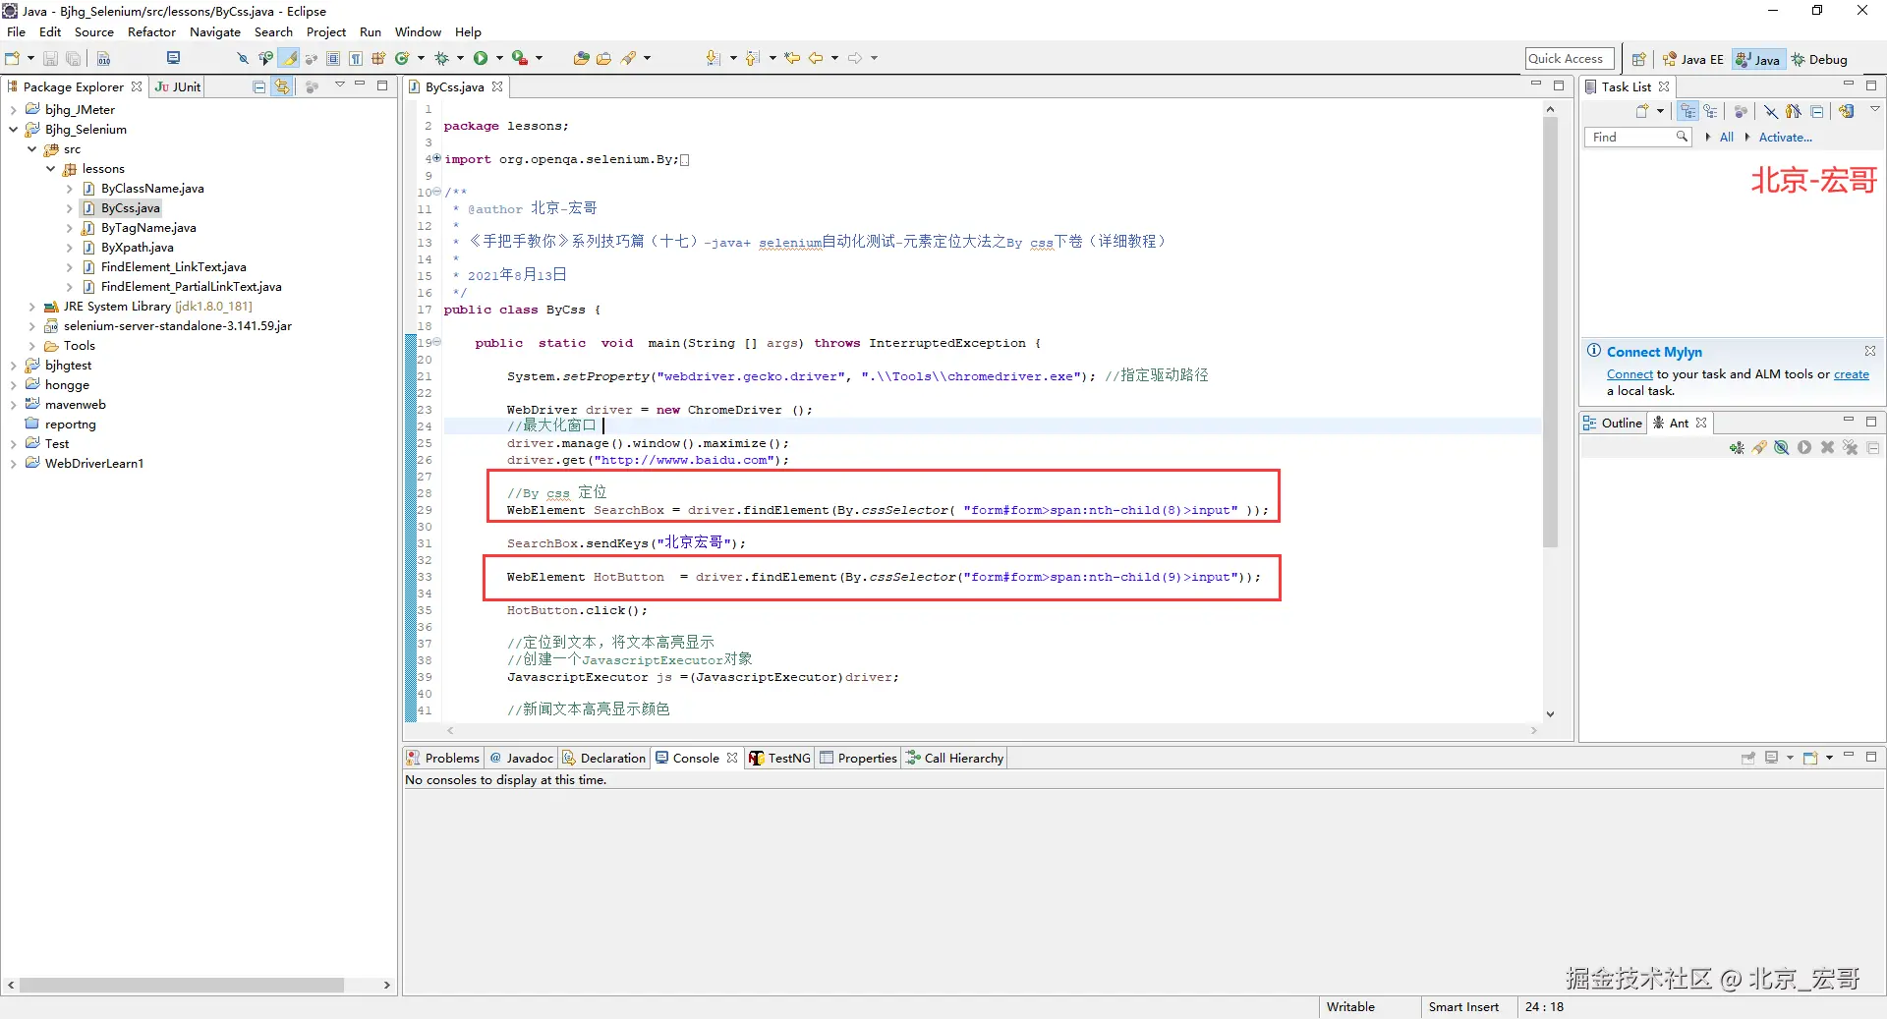Open the Refactor menu
This screenshot has height=1019, width=1887.
(x=151, y=32)
